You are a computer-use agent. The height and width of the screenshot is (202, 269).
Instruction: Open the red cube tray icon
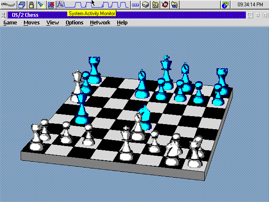pyautogui.click(x=165, y=5)
